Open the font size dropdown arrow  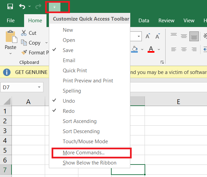pos(138,36)
